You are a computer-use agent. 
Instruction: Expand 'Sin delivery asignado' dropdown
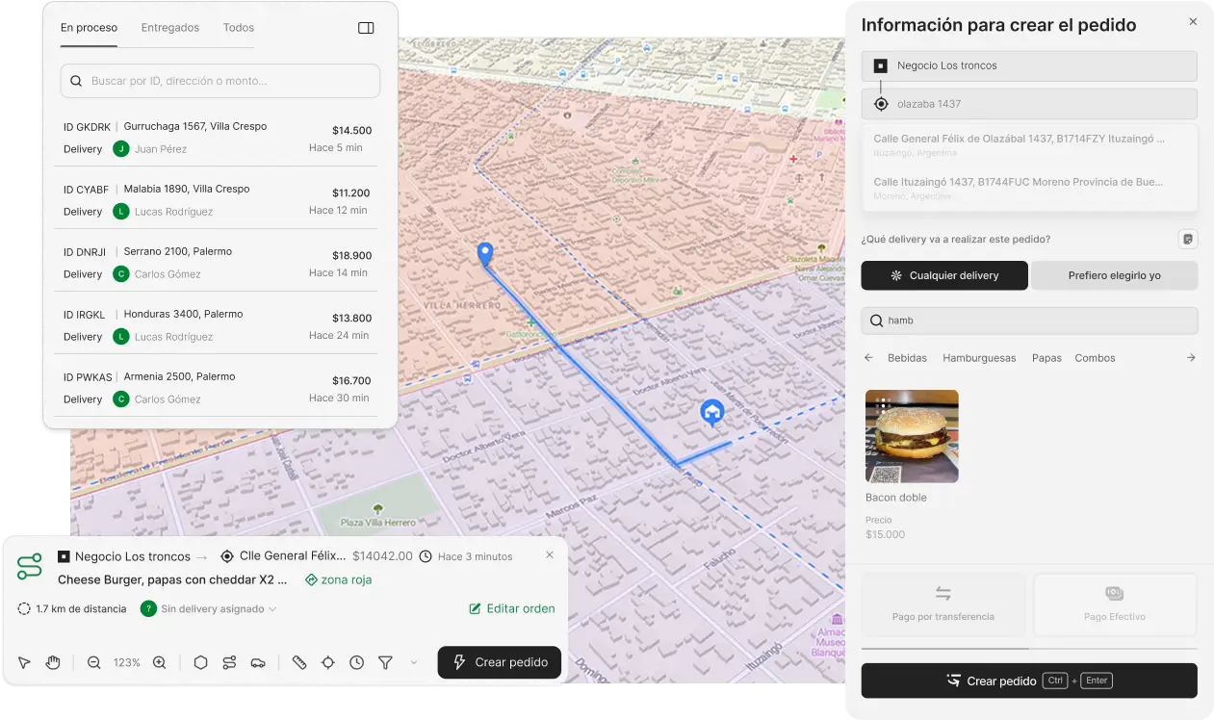(x=210, y=608)
